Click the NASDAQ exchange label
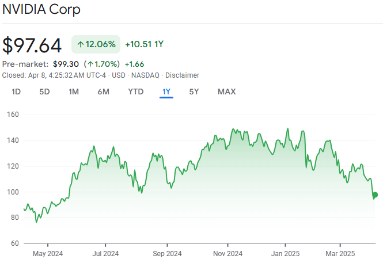The height and width of the screenshot is (263, 383). [x=145, y=75]
